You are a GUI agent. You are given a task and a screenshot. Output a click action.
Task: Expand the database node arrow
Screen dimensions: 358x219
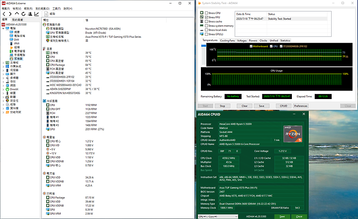click(x=3, y=109)
